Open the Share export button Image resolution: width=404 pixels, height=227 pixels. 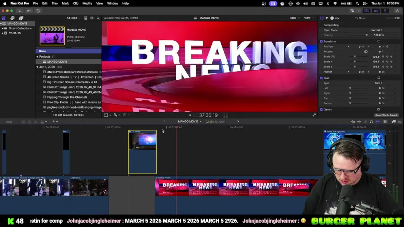[397, 11]
